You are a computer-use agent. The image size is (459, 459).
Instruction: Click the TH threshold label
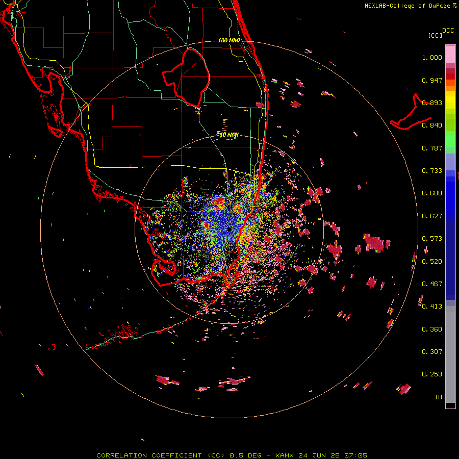pos(438,397)
